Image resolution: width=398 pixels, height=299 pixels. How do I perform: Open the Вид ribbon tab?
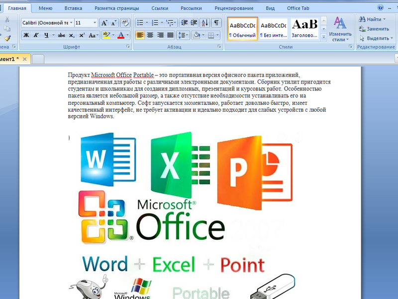pos(270,8)
